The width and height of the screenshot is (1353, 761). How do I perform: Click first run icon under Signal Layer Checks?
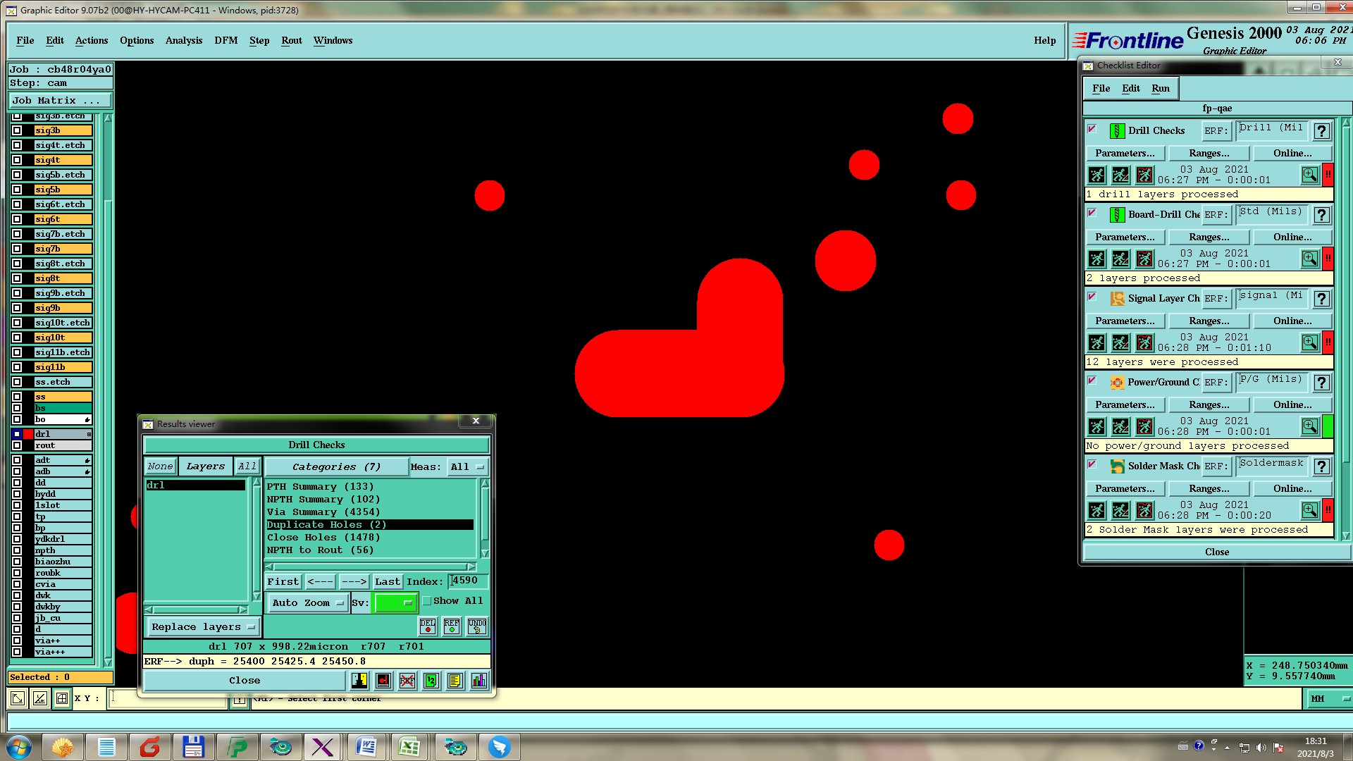click(x=1096, y=343)
